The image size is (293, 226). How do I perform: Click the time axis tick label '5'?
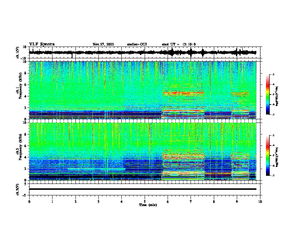[x=145, y=202]
